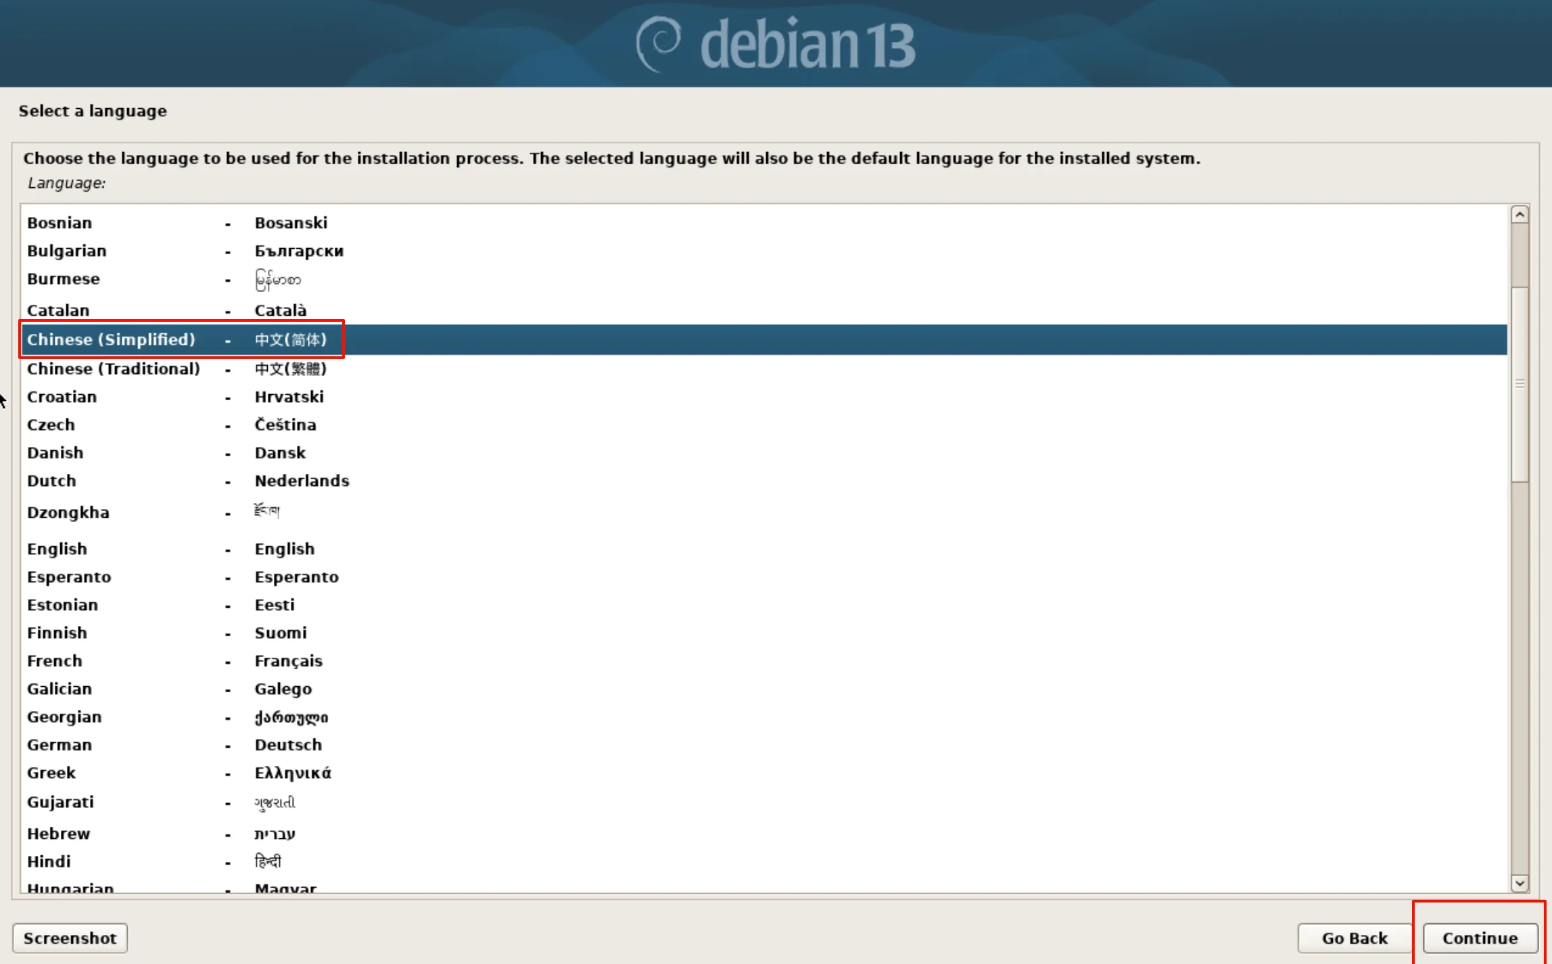Select the Hindi language row
The image size is (1552, 964).
(x=49, y=862)
